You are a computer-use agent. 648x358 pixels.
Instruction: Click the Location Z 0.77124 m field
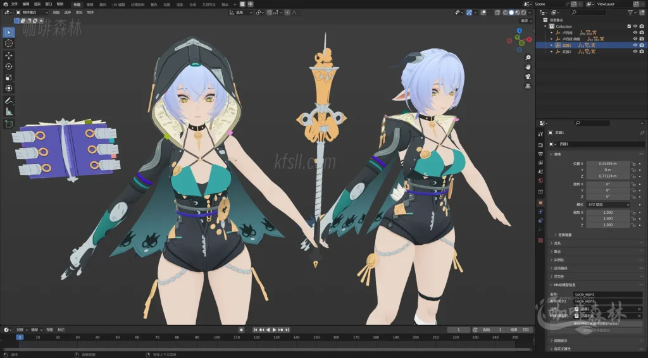[x=608, y=176]
